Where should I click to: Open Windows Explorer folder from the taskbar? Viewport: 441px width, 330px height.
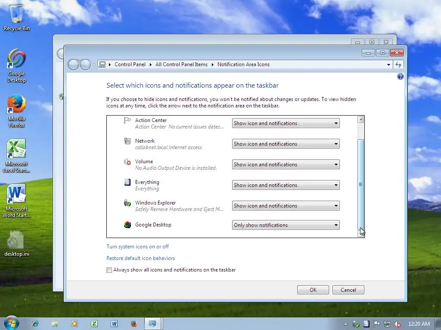pos(55,324)
